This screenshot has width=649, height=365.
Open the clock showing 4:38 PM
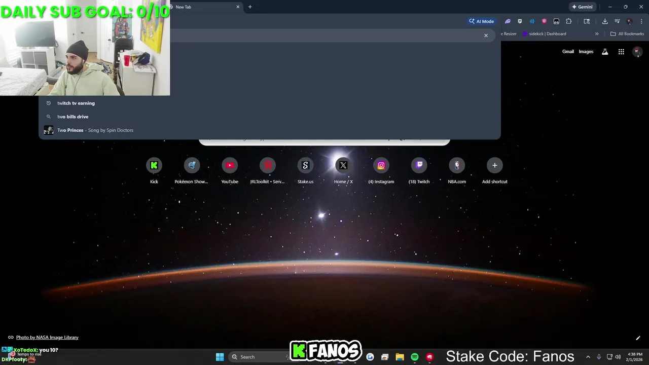point(635,357)
